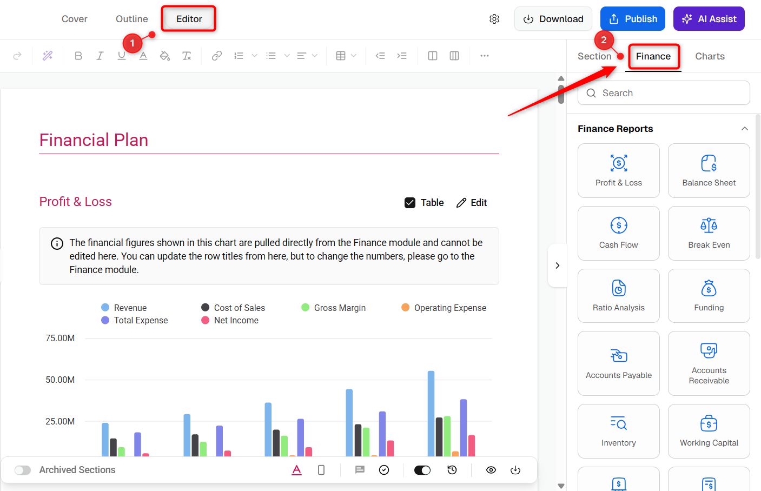Decrease indent

[380, 56]
